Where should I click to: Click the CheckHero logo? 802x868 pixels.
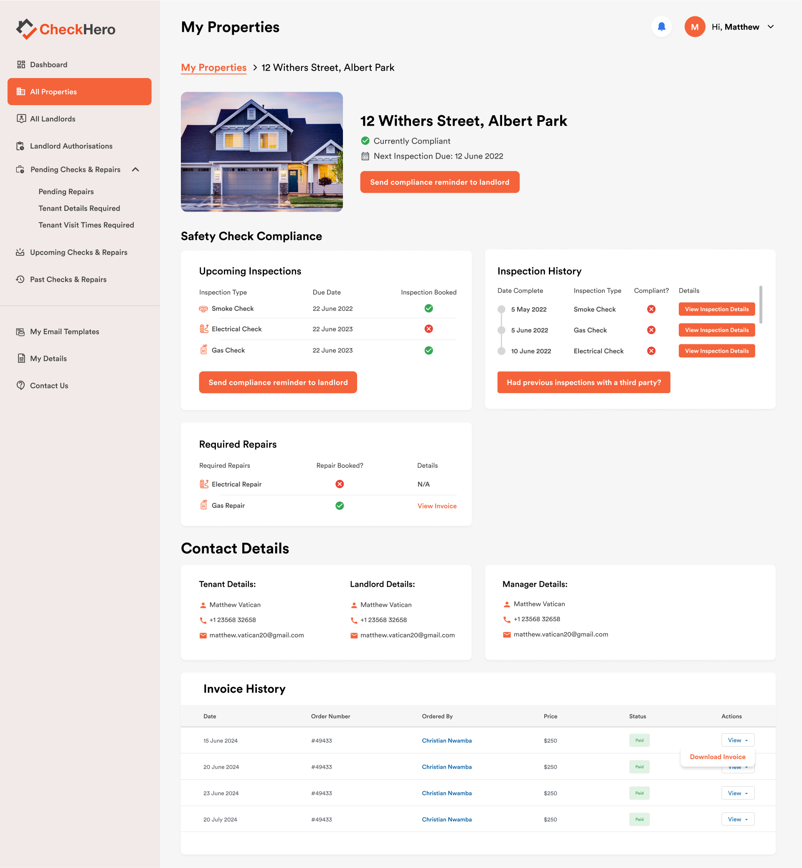tap(65, 29)
